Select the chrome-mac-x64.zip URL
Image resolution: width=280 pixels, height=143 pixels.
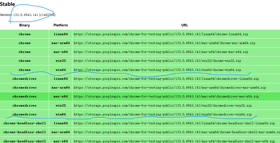click(x=161, y=52)
